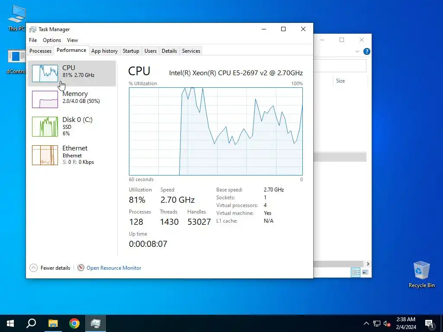Screen dimensions: 443x332
Task: Switch to the Startup tab
Action: [x=131, y=51]
